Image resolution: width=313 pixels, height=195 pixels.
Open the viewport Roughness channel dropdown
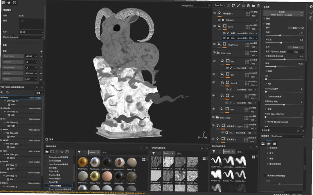196,5
